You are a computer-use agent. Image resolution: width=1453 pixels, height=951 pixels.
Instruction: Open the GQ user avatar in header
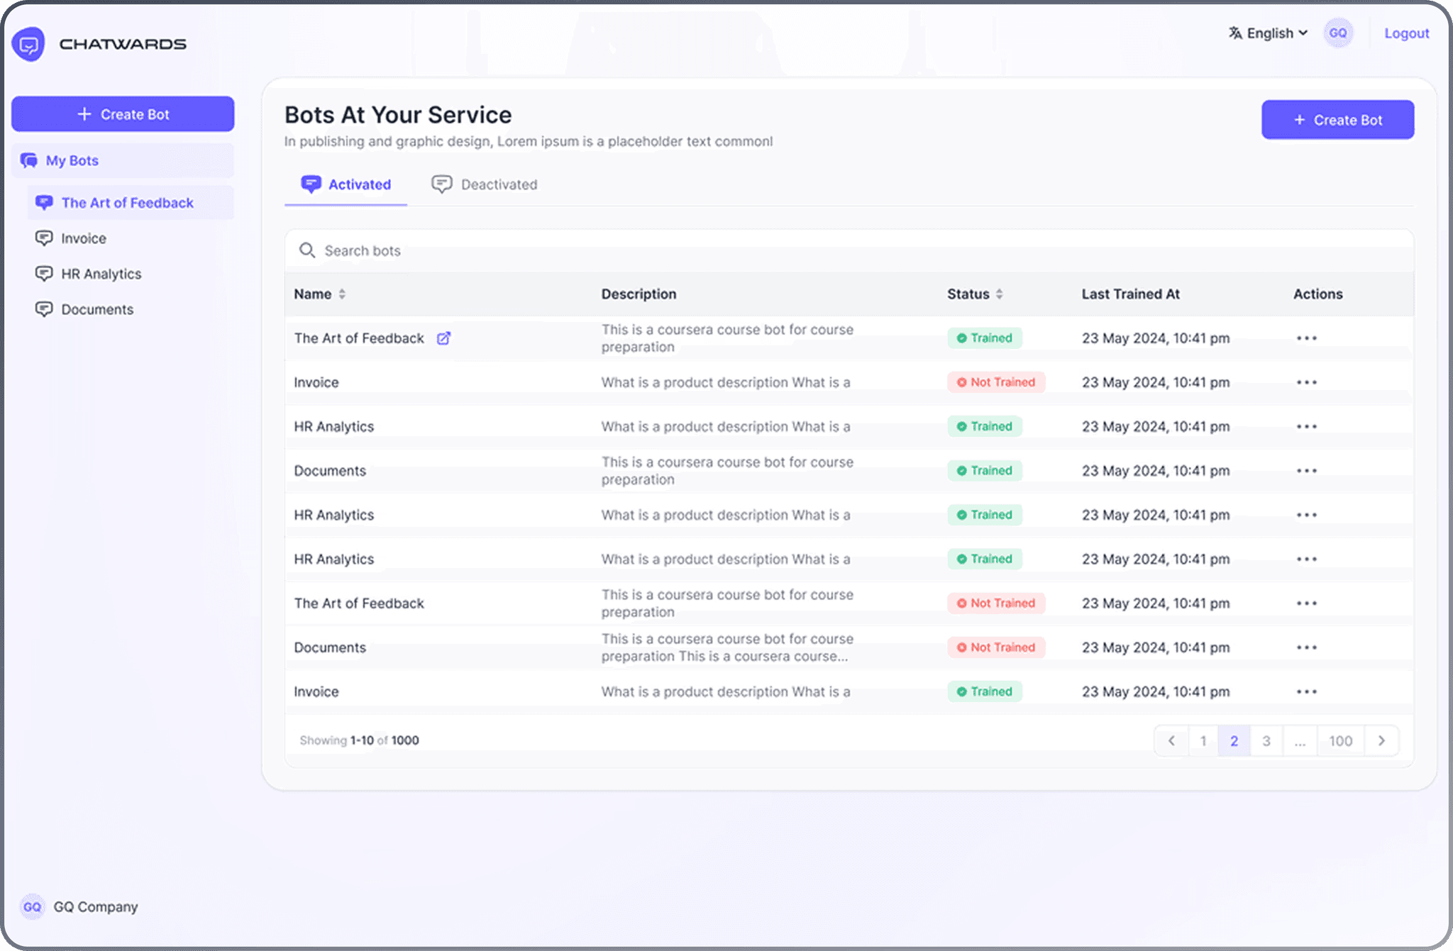click(1337, 33)
